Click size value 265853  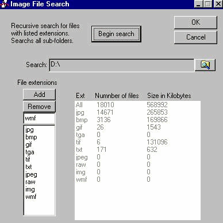coord(157,112)
